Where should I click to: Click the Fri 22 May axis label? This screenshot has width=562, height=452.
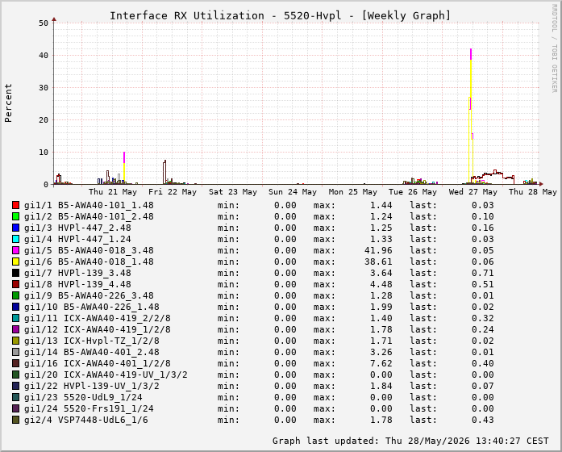point(173,192)
